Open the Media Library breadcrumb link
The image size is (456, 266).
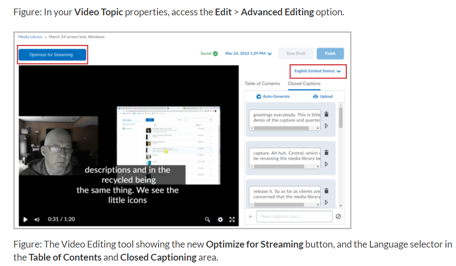(x=31, y=37)
